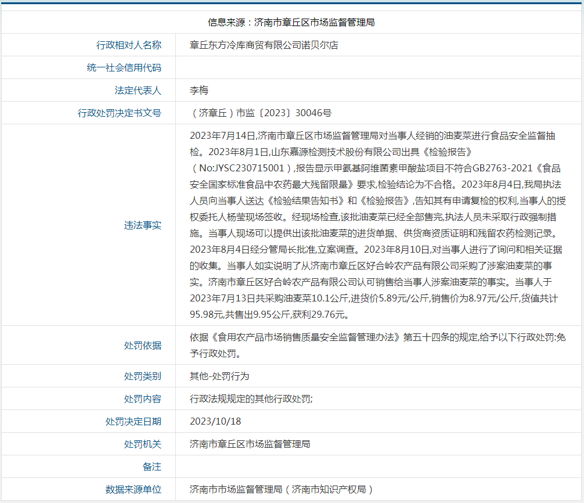Screen dimensions: 584x503
Task: Click the 处罚类别 label
Action: pyautogui.click(x=143, y=376)
